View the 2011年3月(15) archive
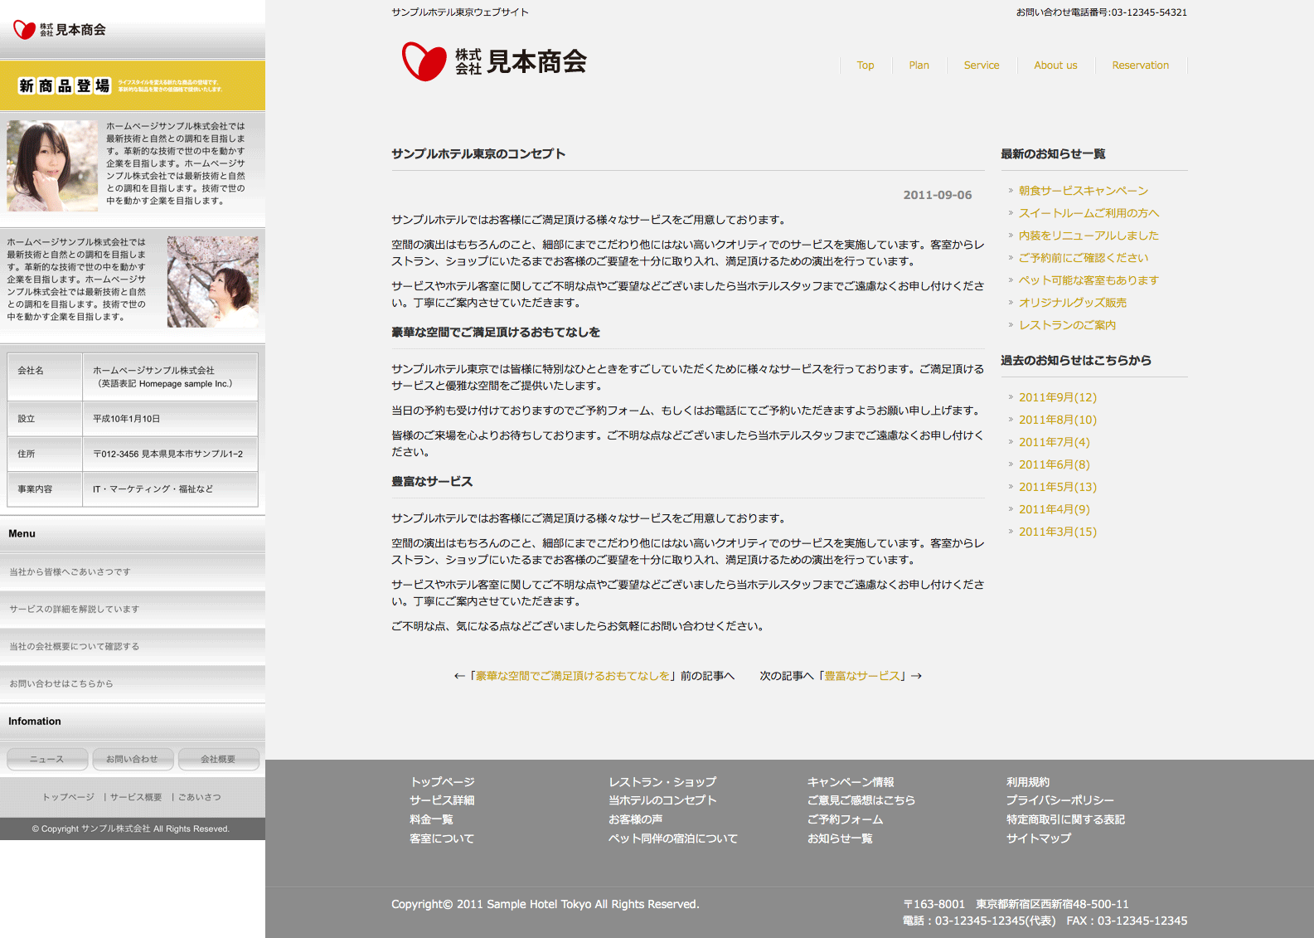 click(x=1057, y=532)
